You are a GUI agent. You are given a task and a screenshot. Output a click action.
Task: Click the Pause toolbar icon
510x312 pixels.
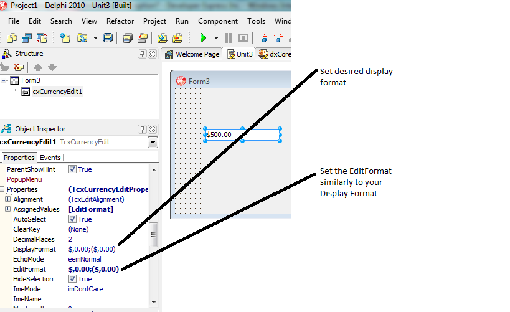[229, 38]
